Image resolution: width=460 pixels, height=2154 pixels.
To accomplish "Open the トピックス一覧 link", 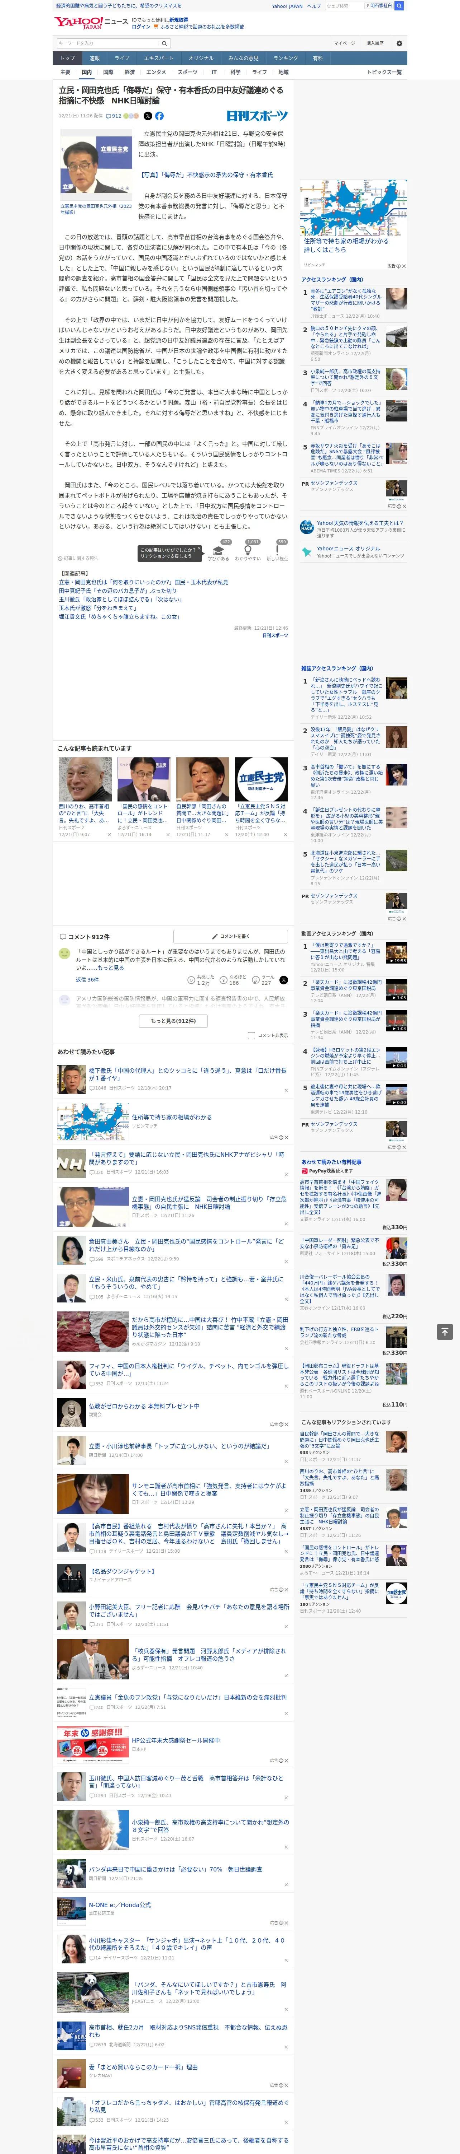I will [384, 72].
